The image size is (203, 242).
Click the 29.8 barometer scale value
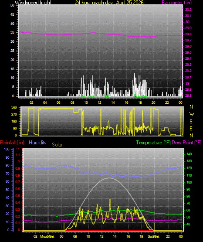coord(188,34)
